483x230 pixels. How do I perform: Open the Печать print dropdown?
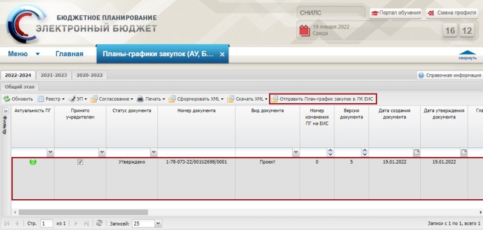(151, 99)
